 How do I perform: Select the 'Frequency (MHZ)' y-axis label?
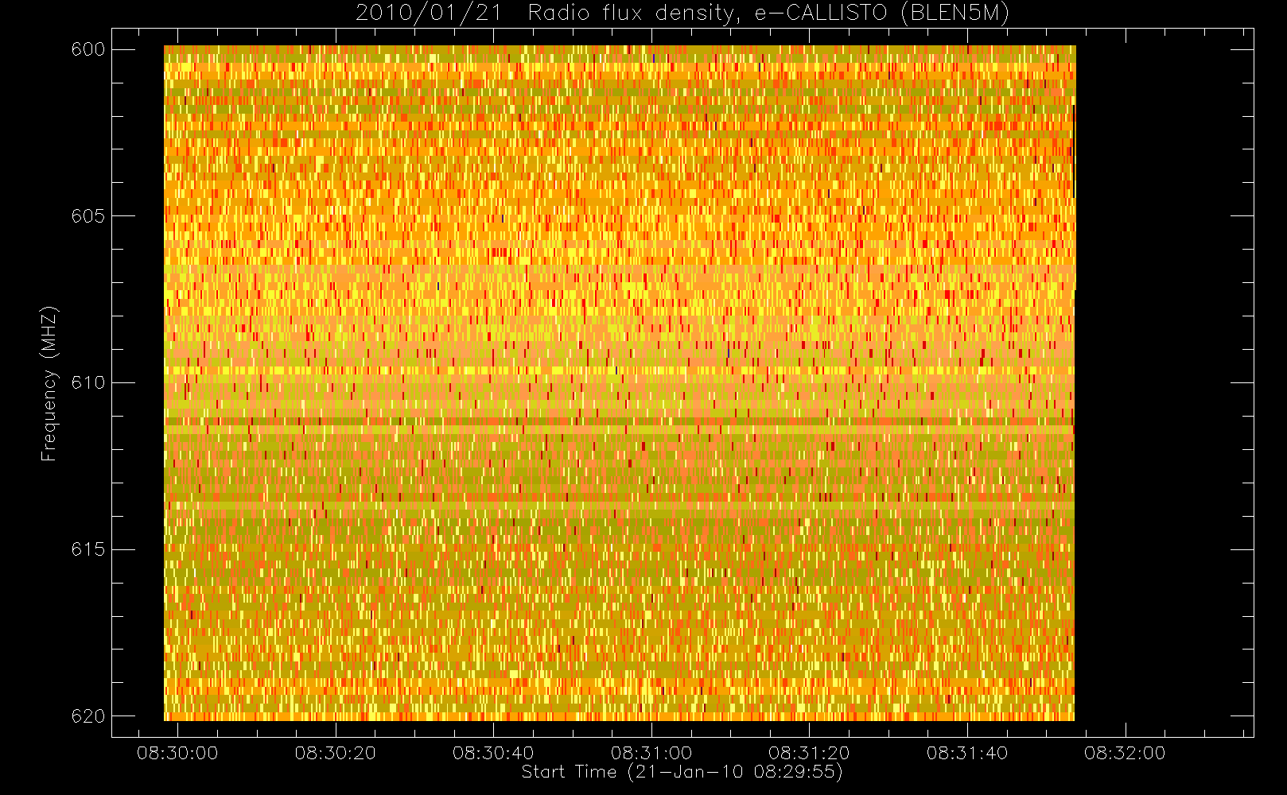tap(49, 383)
